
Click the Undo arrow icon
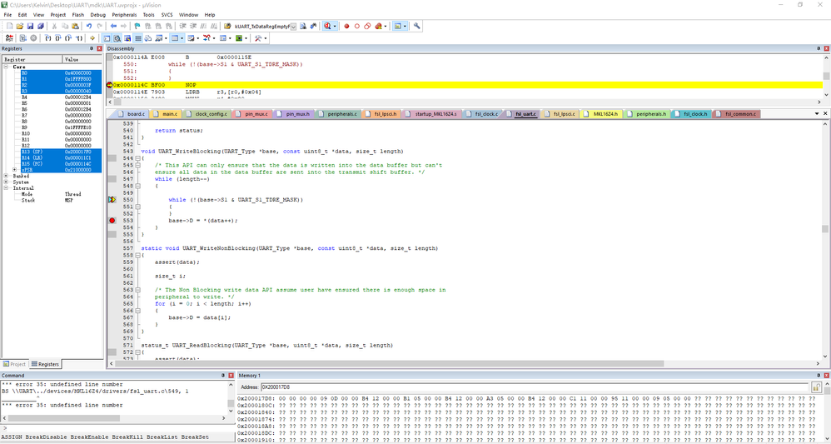pyautogui.click(x=89, y=26)
